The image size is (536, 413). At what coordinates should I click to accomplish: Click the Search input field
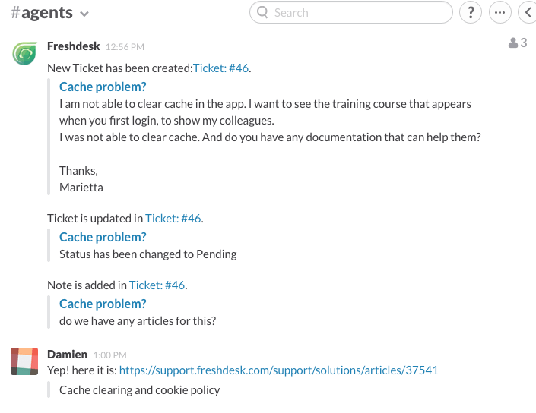(x=351, y=13)
